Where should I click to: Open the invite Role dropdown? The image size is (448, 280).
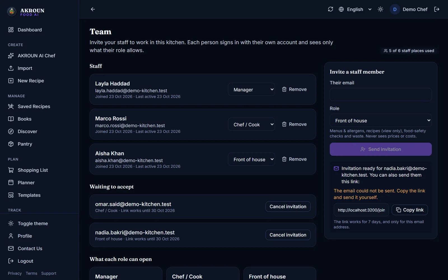pyautogui.click(x=381, y=121)
